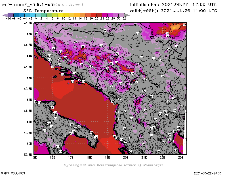Image resolution: width=227 pixels, height=175 pixels.
Task: Click the '21E' longitude label
Action: point(144,157)
